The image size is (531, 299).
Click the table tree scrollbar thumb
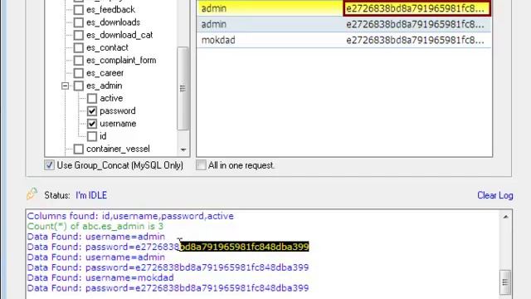[183, 89]
